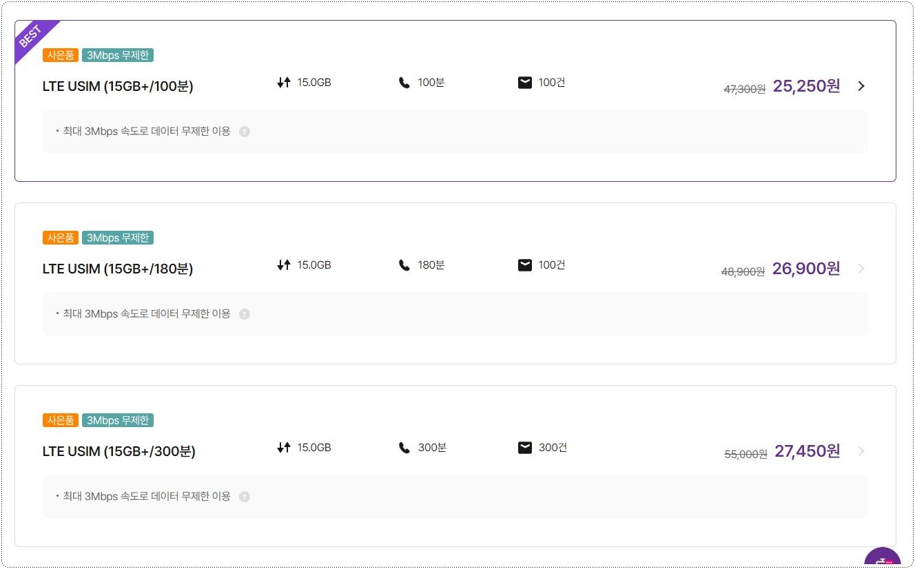915x569 pixels.
Task: Expand details of the LTE USIM 100분 plan
Action: (861, 85)
